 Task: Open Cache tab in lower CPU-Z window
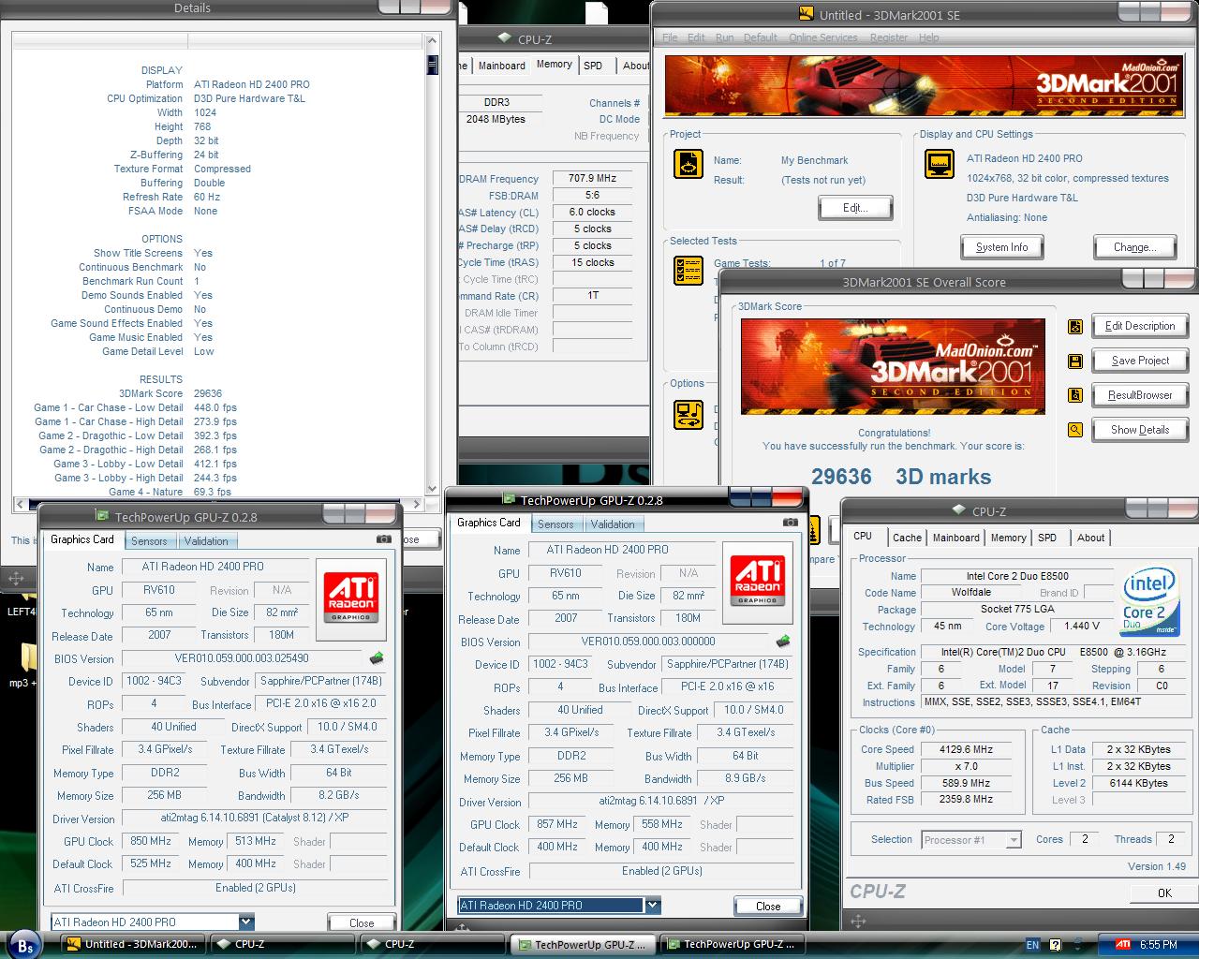[x=907, y=538]
